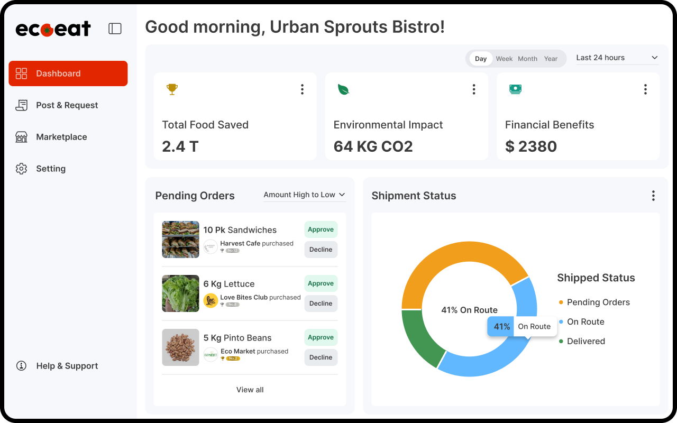
Task: Click the green leaf Environmental Impact icon
Action: pos(343,89)
